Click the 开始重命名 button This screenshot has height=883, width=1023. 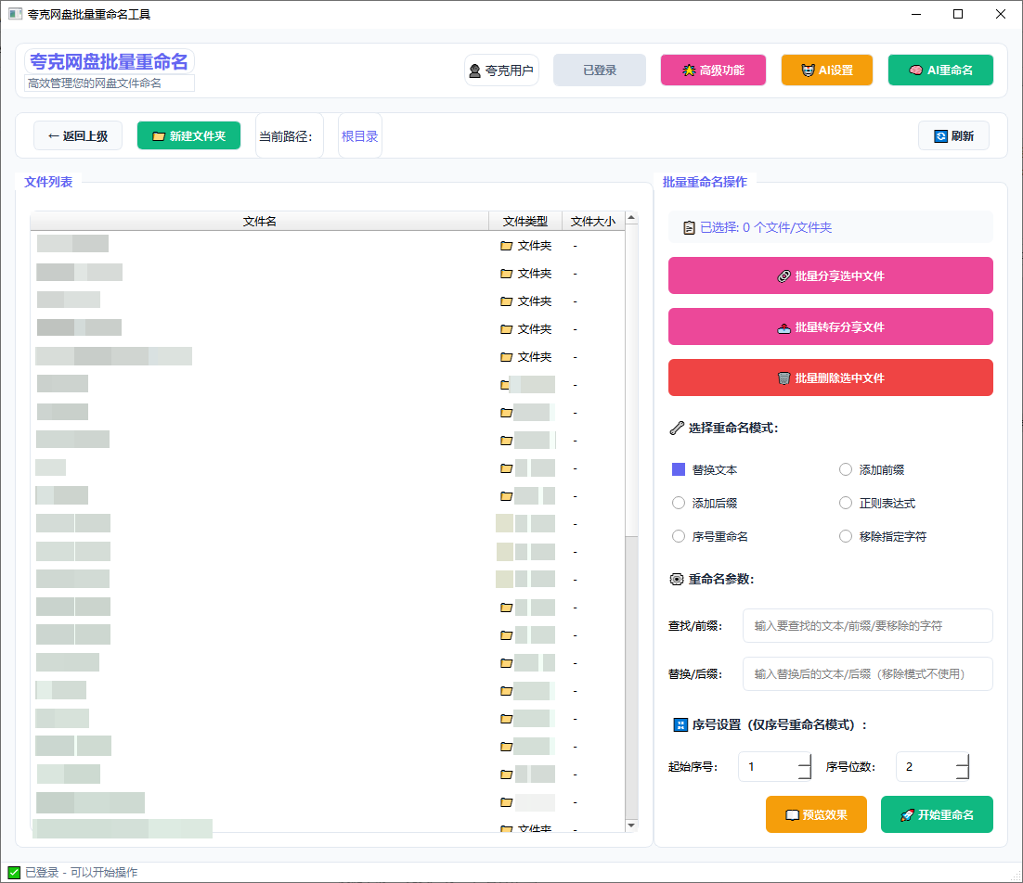coord(937,814)
